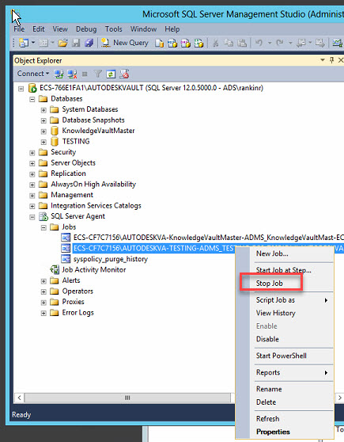Collapse the SQL Server Agent node
The image size is (344, 442).
pyautogui.click(x=32, y=217)
